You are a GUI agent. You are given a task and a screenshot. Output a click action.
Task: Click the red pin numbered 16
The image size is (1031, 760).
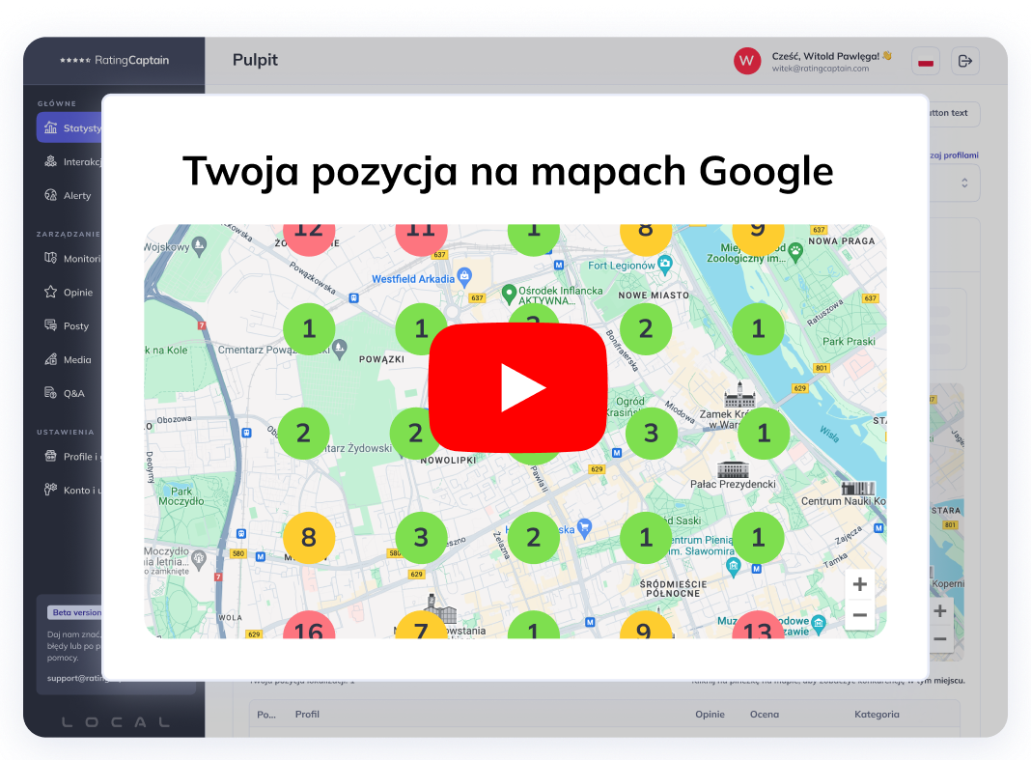click(x=309, y=625)
